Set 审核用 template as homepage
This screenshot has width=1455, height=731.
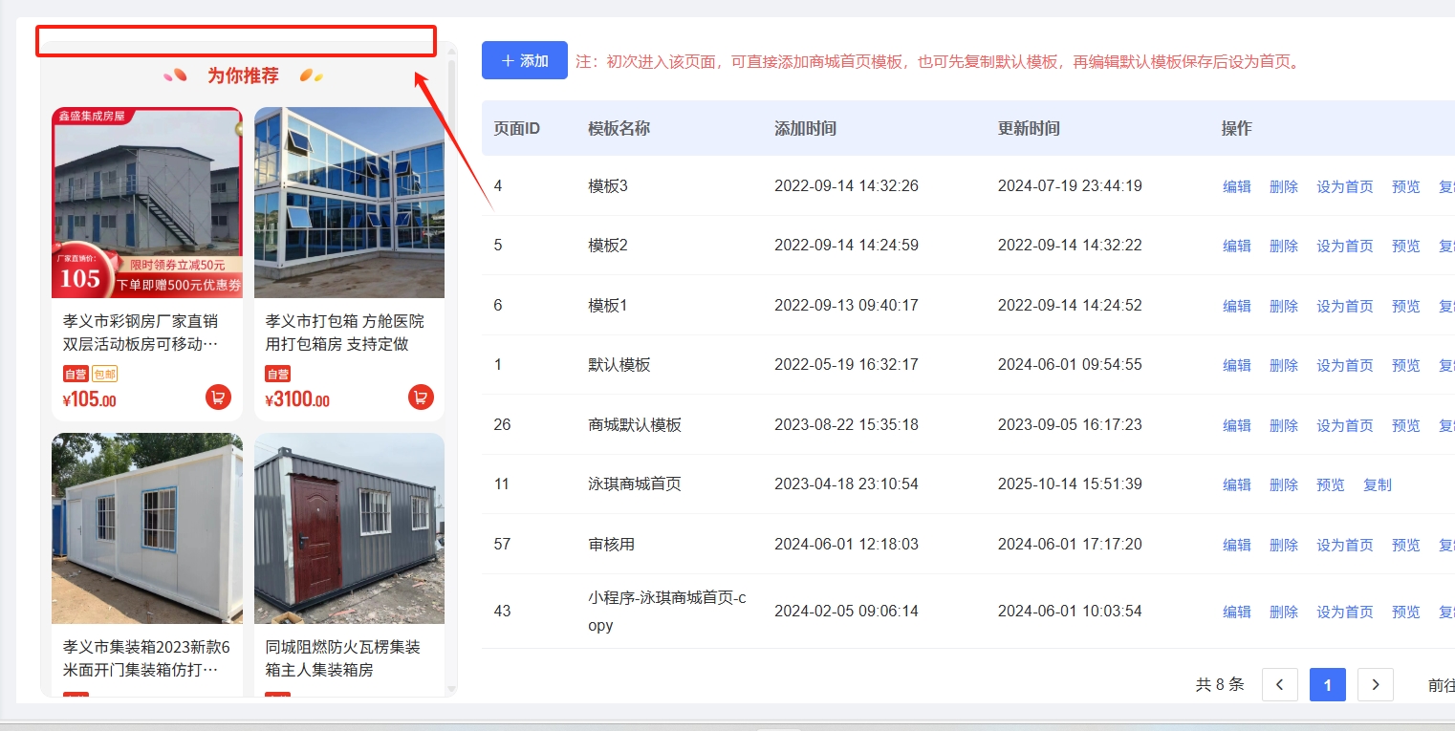[1344, 545]
